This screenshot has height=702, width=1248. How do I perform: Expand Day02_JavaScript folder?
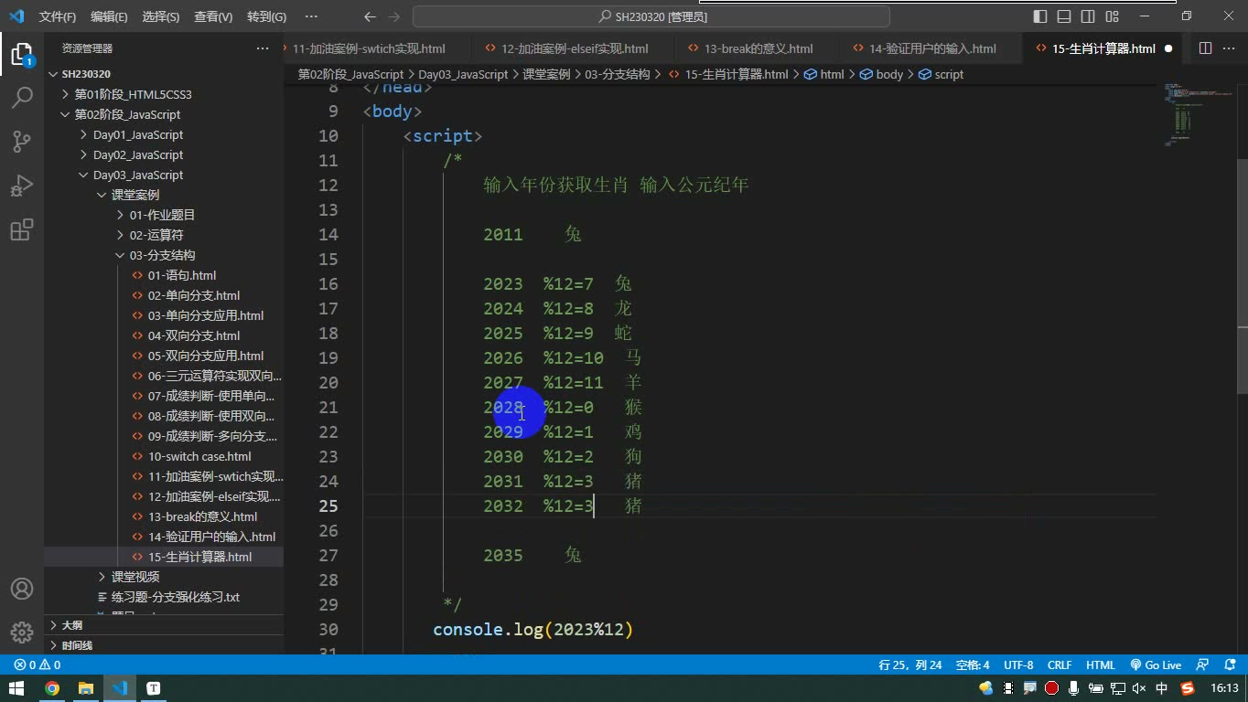pyautogui.click(x=138, y=154)
